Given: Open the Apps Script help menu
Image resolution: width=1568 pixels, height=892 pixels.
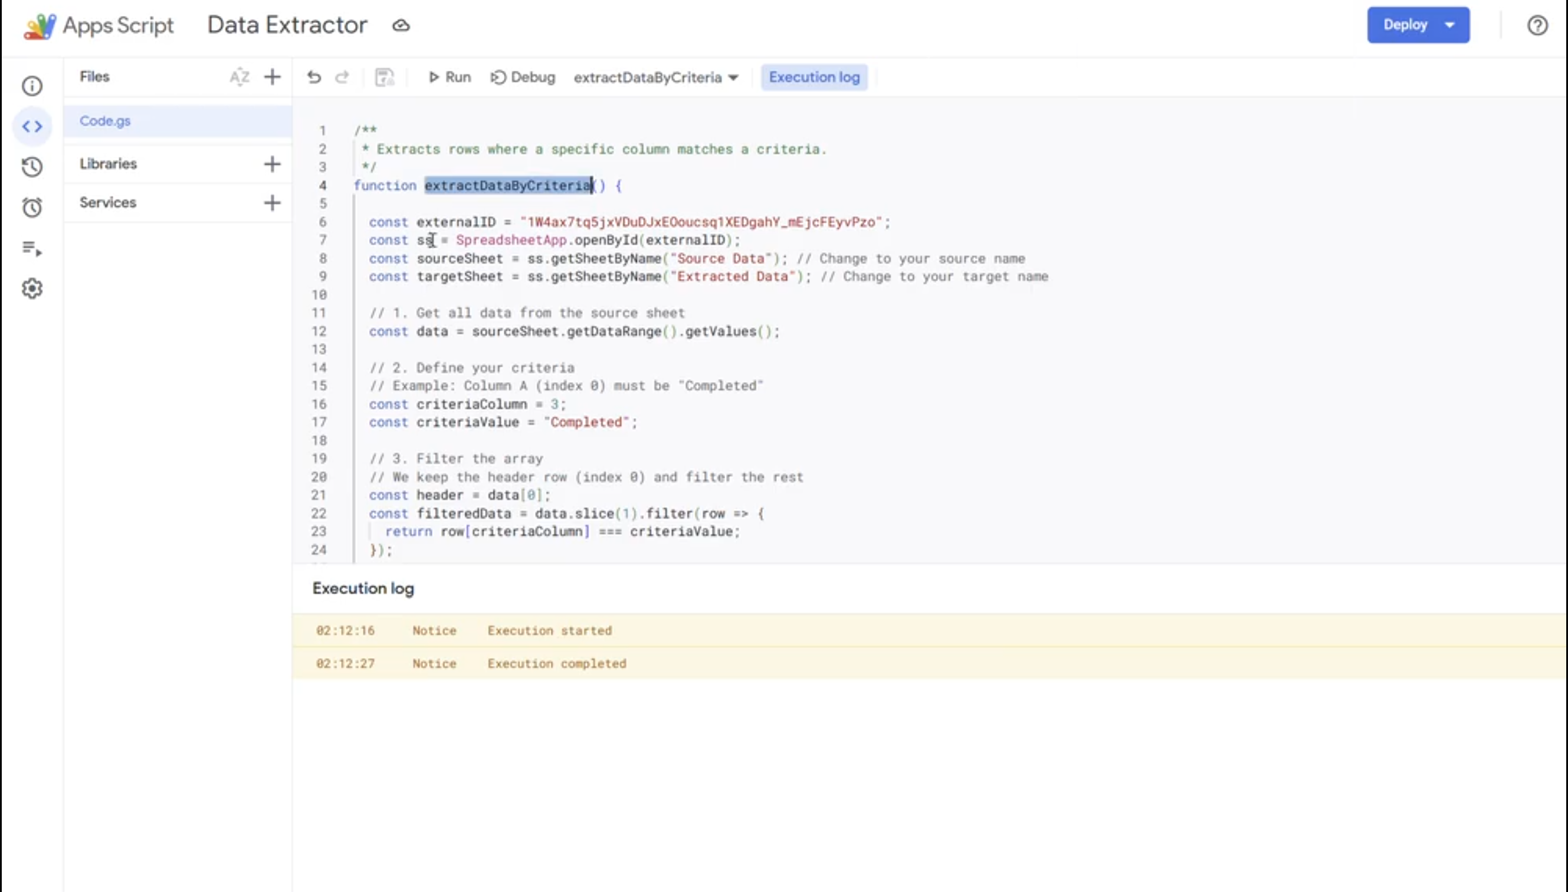Looking at the screenshot, I should (x=1537, y=25).
